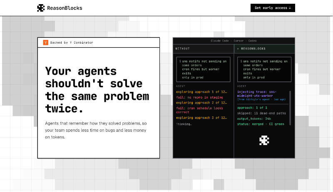The height and width of the screenshot is (192, 333).
Task: Click the AGENT label under REASONBLOCKS prompt
Action: click(242, 86)
